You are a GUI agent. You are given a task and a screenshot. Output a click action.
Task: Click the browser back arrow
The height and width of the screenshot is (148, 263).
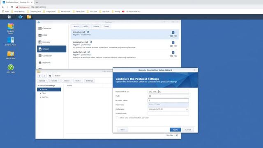[x=3, y=7]
